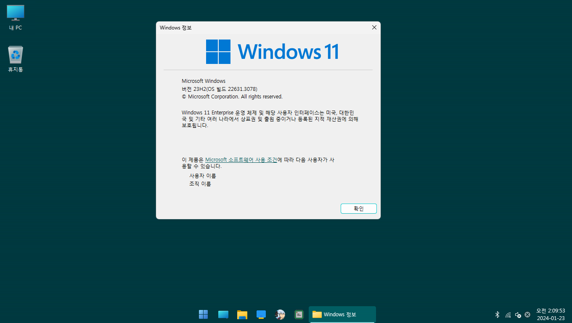Launch File Explorer from the taskbar
The width and height of the screenshot is (572, 323).
point(242,314)
